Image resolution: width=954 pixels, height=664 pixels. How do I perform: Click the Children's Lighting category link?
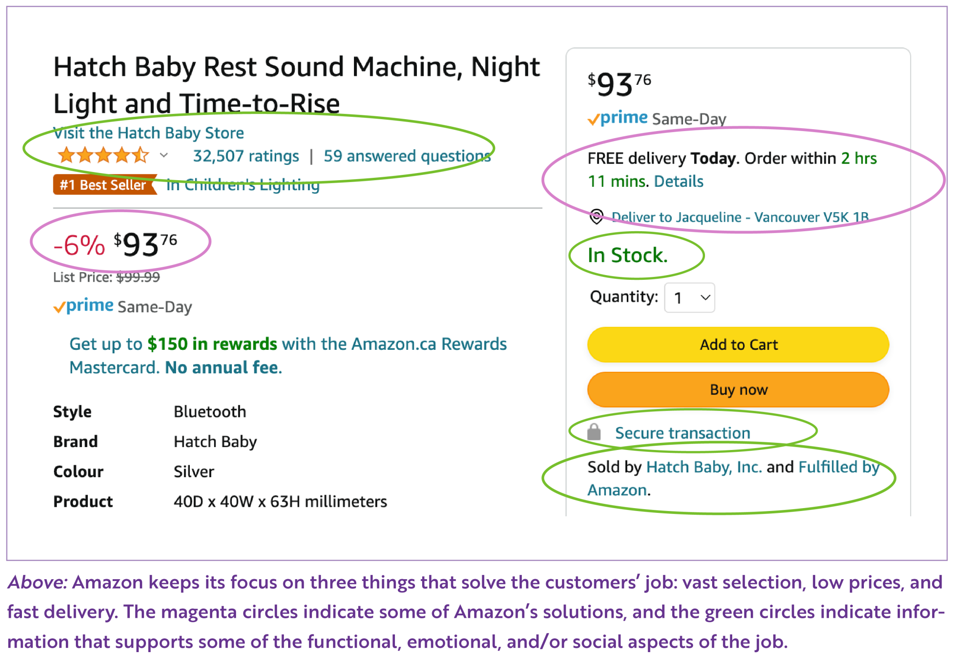tap(242, 185)
